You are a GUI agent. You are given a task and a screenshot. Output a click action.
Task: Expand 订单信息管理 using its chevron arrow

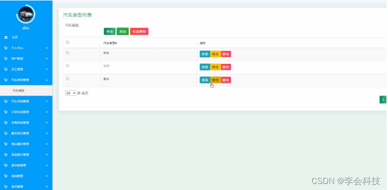(47, 112)
